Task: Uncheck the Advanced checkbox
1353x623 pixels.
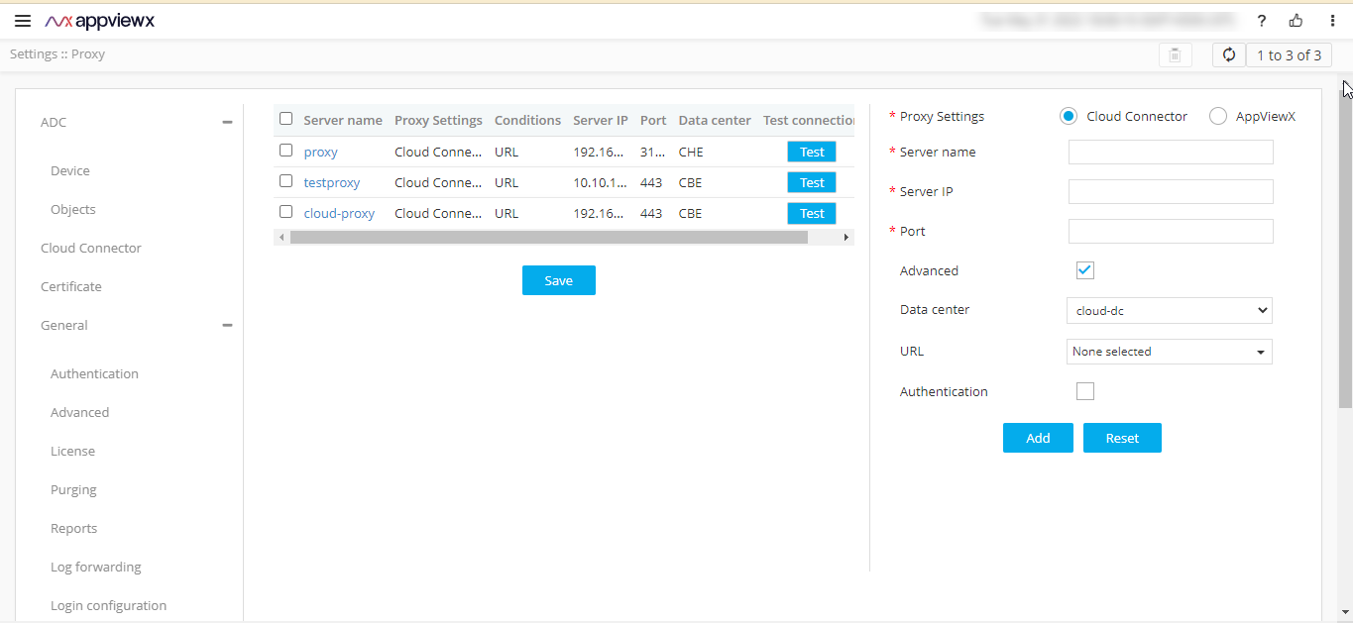Action: tap(1085, 270)
